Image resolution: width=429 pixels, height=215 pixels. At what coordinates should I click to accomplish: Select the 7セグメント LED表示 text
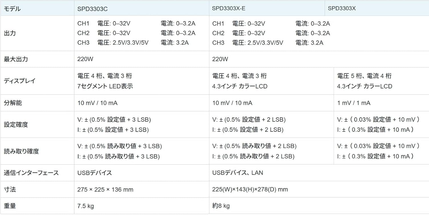coord(105,86)
